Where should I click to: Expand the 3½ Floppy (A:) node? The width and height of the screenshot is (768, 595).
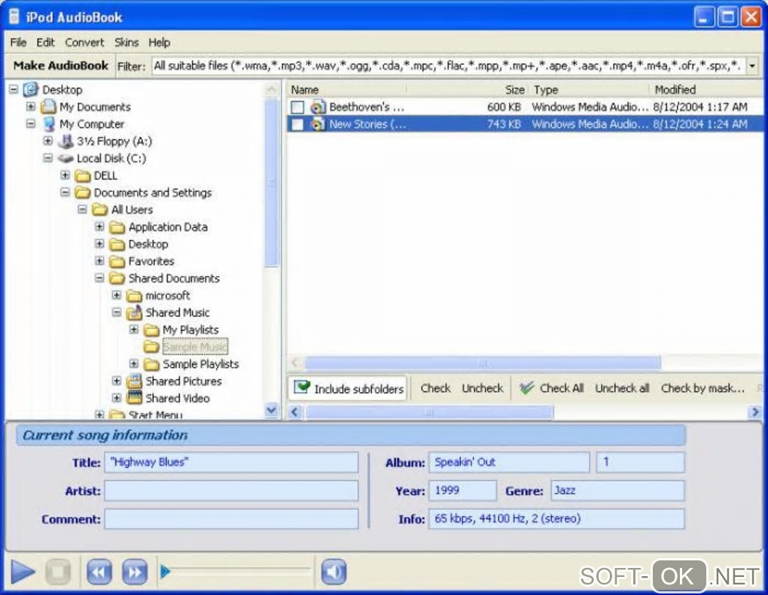click(x=47, y=141)
